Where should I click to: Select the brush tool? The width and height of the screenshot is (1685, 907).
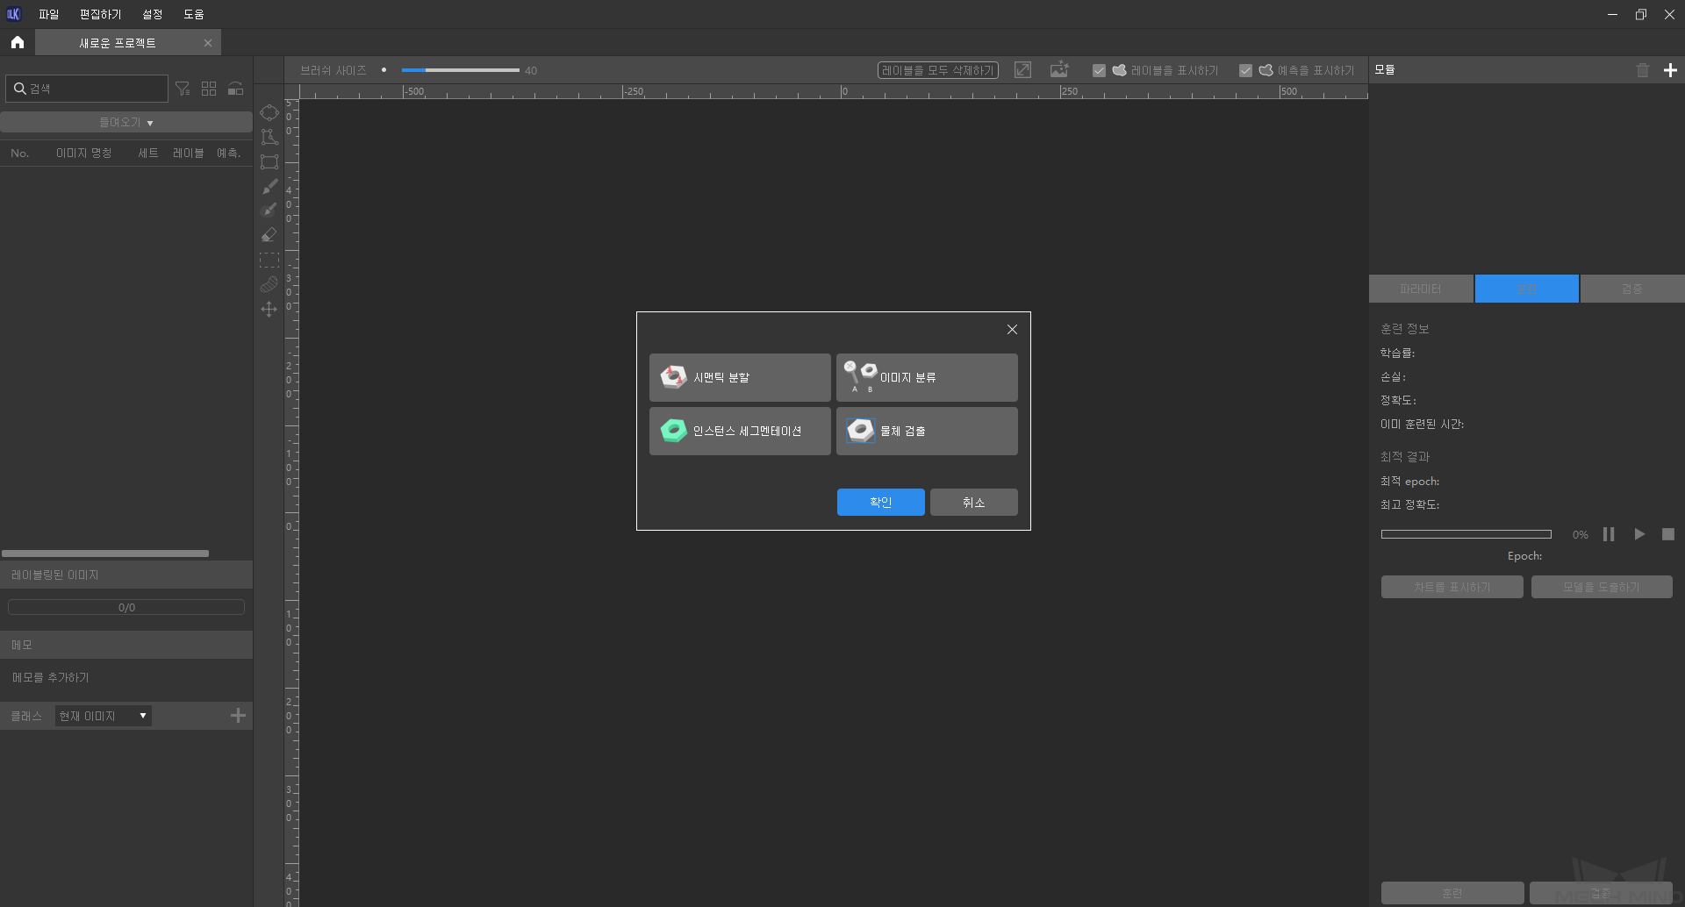tap(269, 186)
